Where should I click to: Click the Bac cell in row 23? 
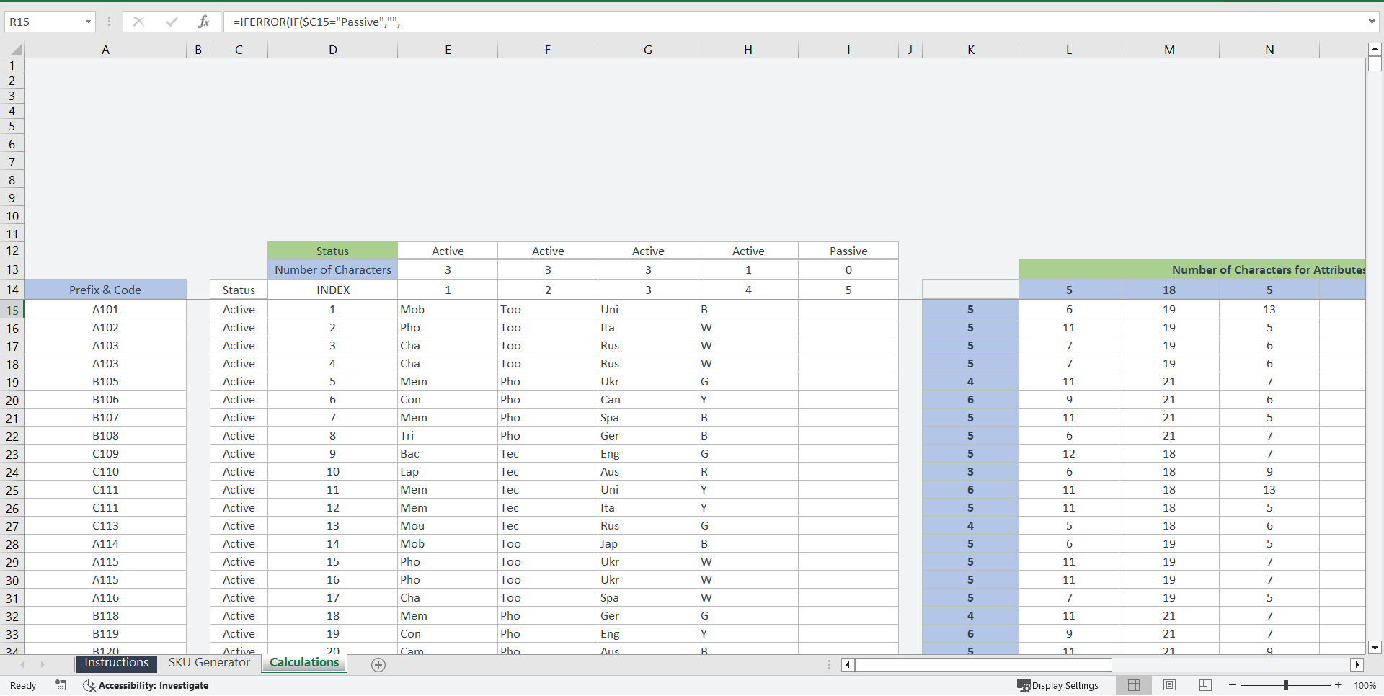coord(448,453)
